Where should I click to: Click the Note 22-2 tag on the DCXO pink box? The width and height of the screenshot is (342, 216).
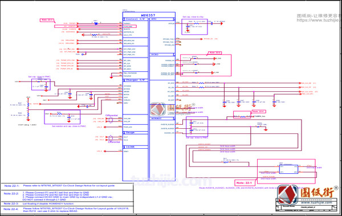point(215,53)
